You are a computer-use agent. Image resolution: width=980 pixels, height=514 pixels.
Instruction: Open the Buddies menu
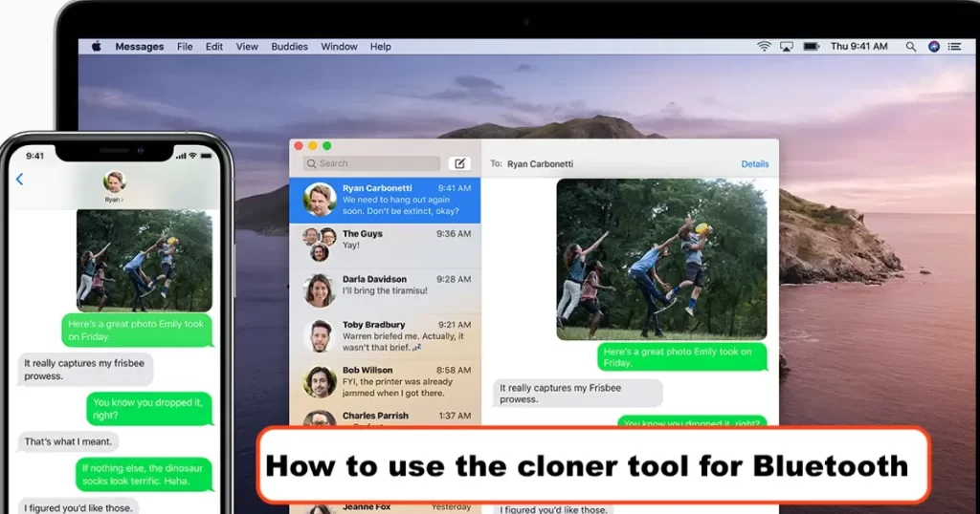pyautogui.click(x=289, y=47)
